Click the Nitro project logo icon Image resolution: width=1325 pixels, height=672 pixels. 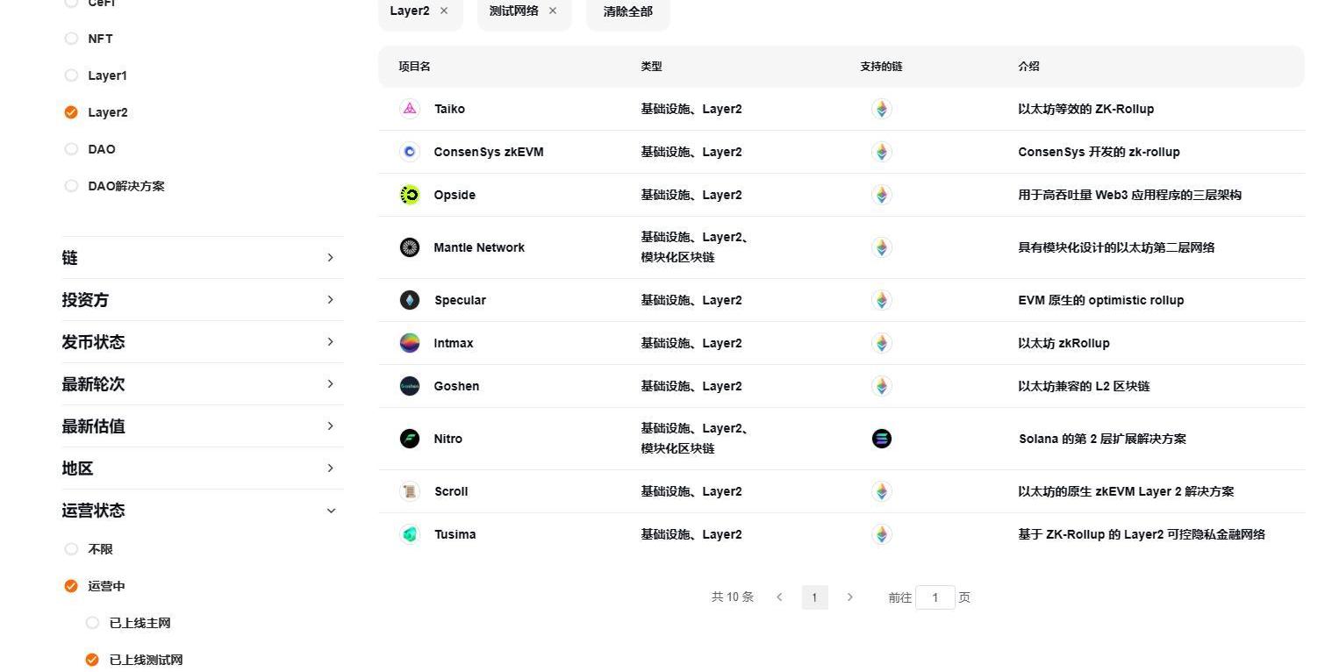[410, 439]
